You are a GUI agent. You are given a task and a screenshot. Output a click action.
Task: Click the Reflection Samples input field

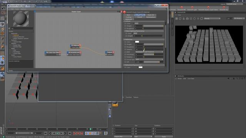(139, 49)
